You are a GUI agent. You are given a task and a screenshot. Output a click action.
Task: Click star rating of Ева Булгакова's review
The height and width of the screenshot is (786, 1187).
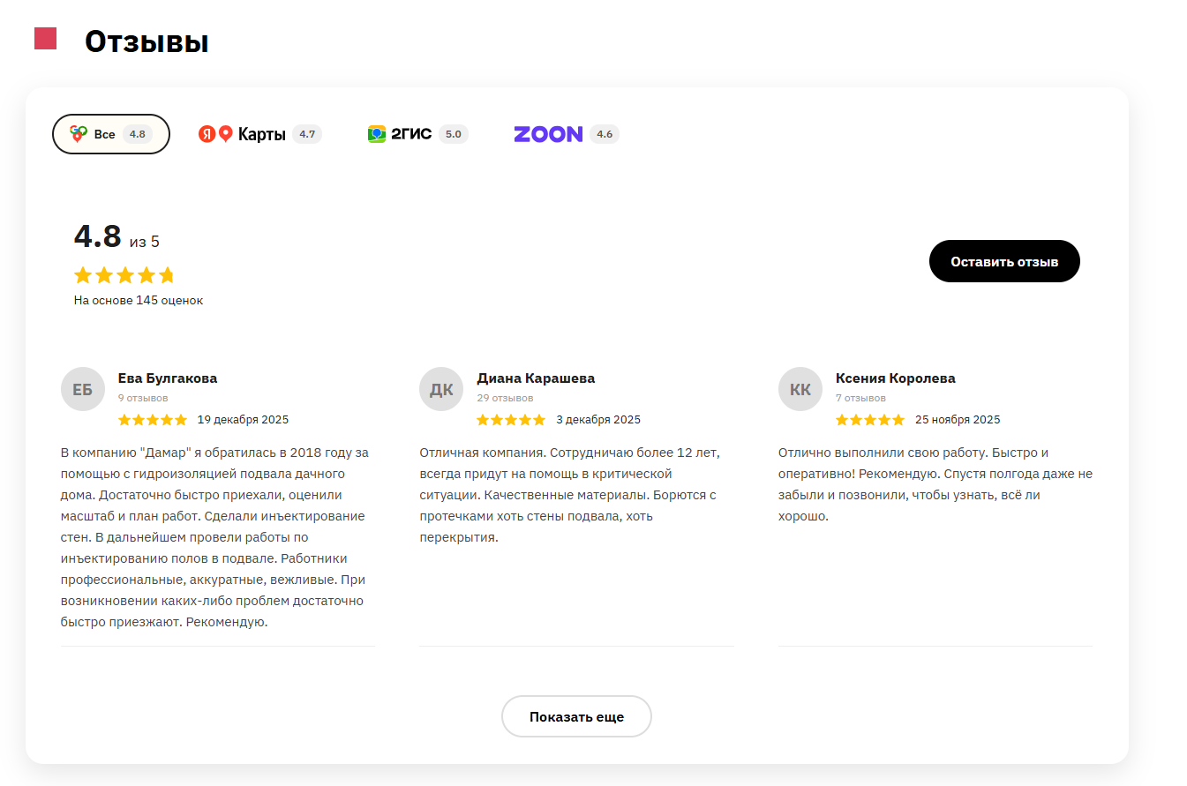click(153, 420)
